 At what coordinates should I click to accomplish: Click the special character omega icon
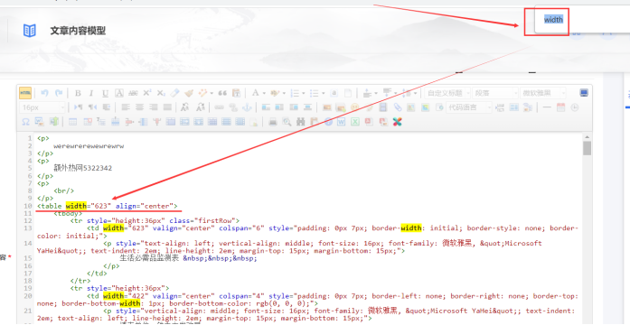click(x=25, y=122)
